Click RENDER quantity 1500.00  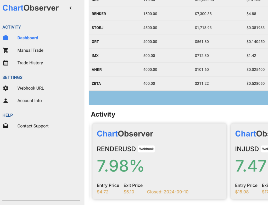click(x=150, y=14)
